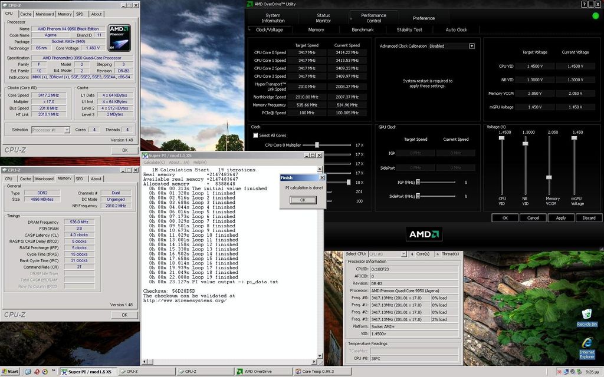Viewport: 604px width, 377px height.
Task: Click the Checksum 56D20D5D line in Super PI
Action: (x=169, y=291)
